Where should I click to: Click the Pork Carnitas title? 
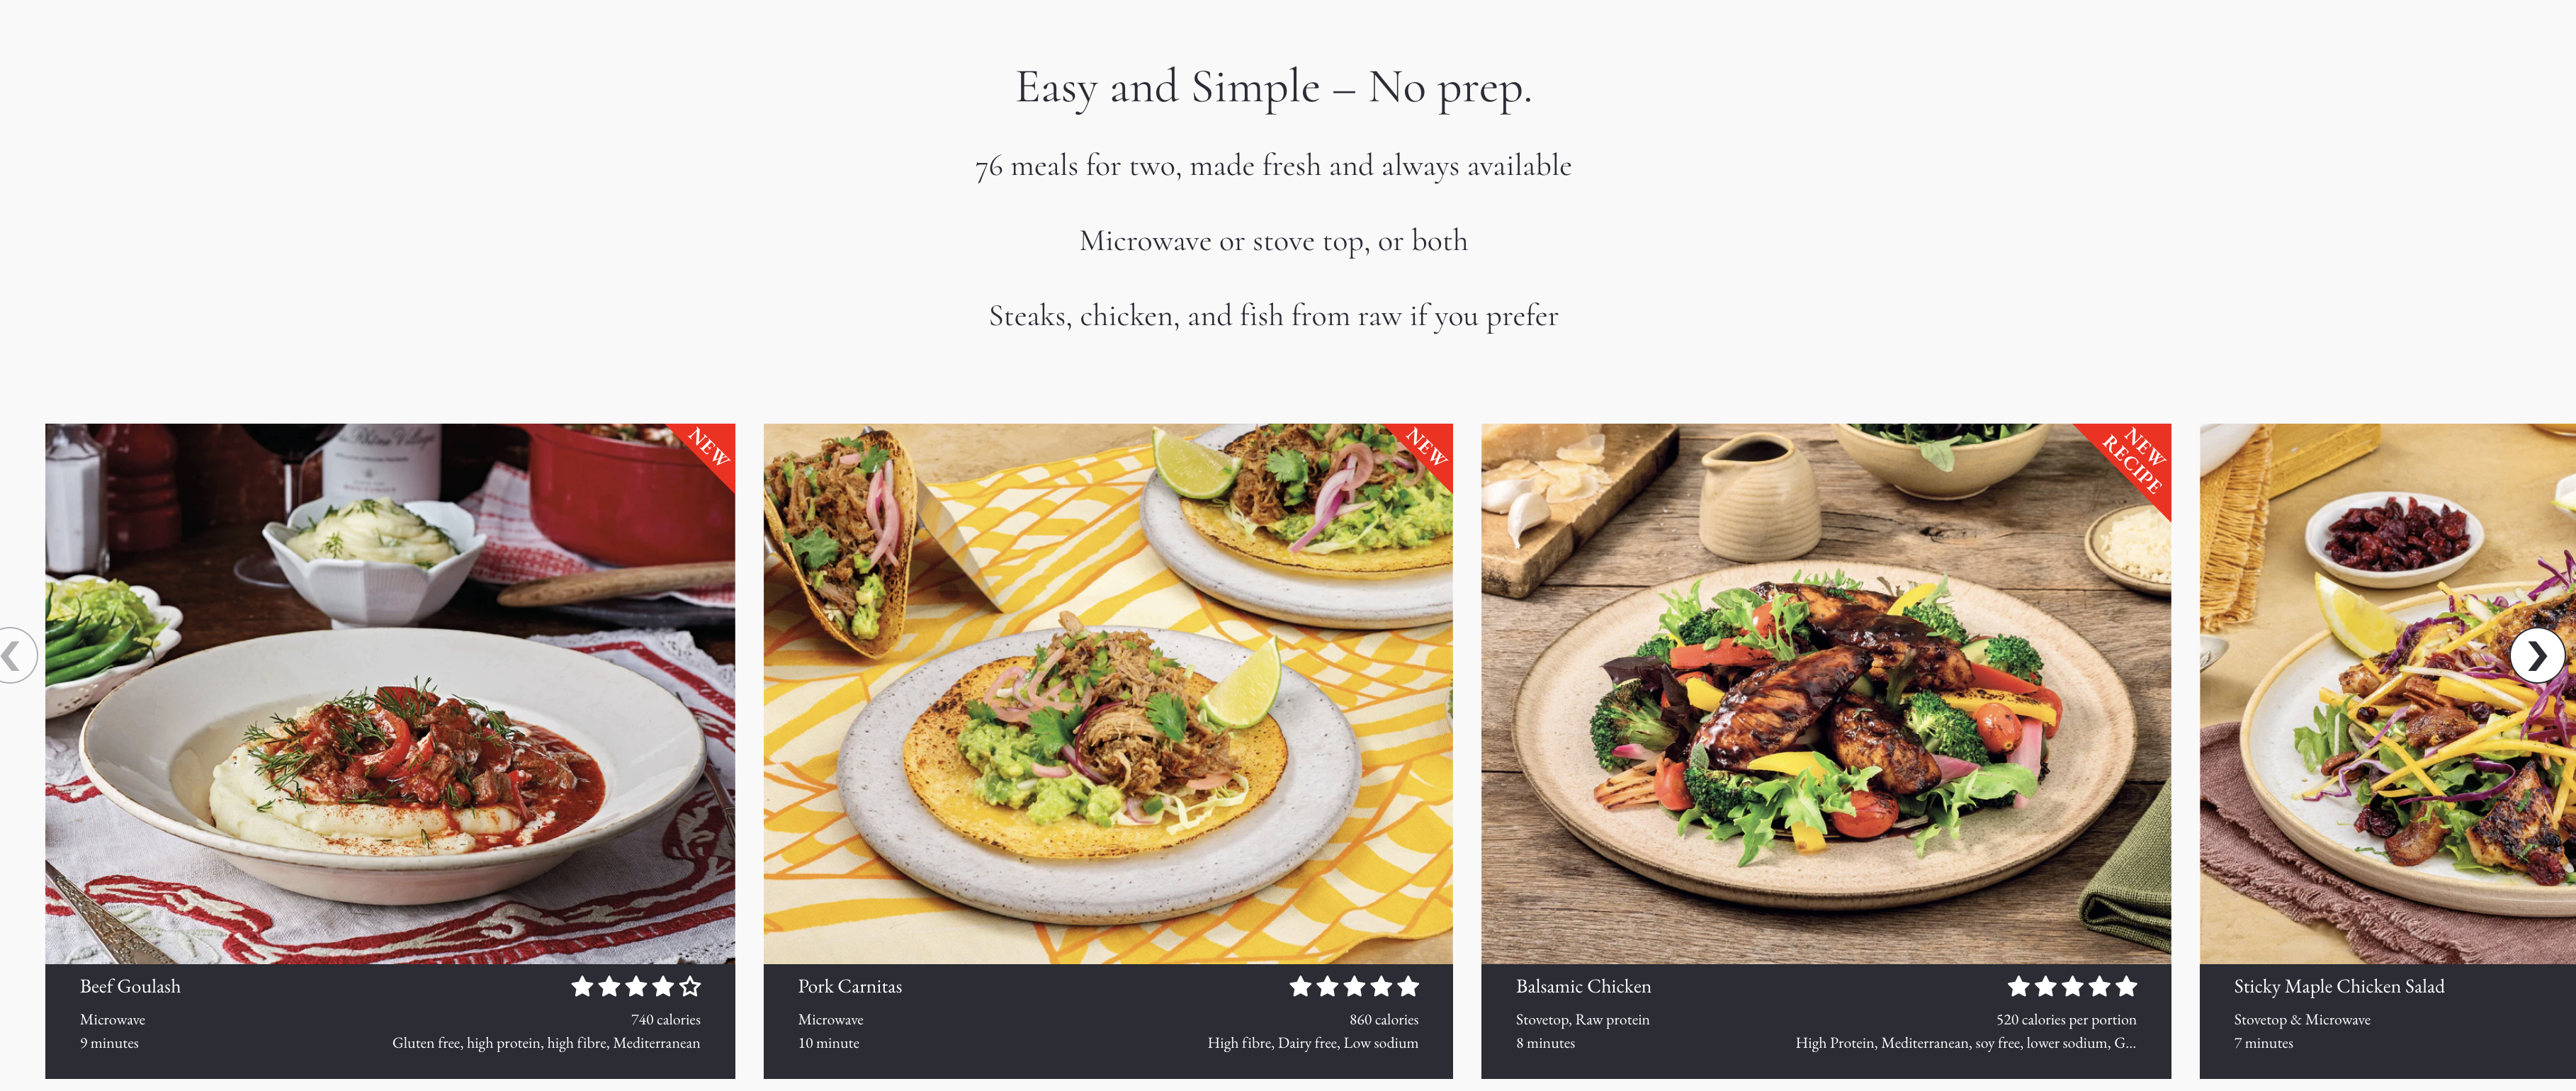tap(850, 987)
